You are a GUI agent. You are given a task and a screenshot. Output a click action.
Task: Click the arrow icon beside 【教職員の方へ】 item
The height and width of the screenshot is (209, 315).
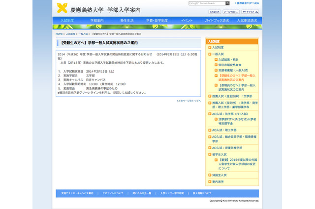(x=216, y=85)
